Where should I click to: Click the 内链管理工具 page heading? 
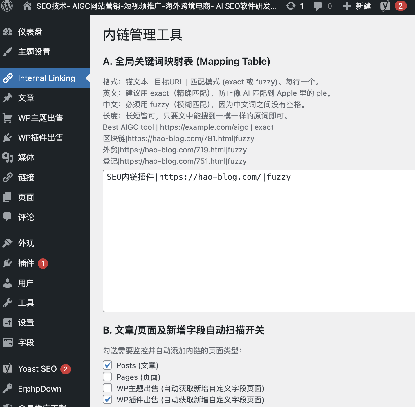143,35
